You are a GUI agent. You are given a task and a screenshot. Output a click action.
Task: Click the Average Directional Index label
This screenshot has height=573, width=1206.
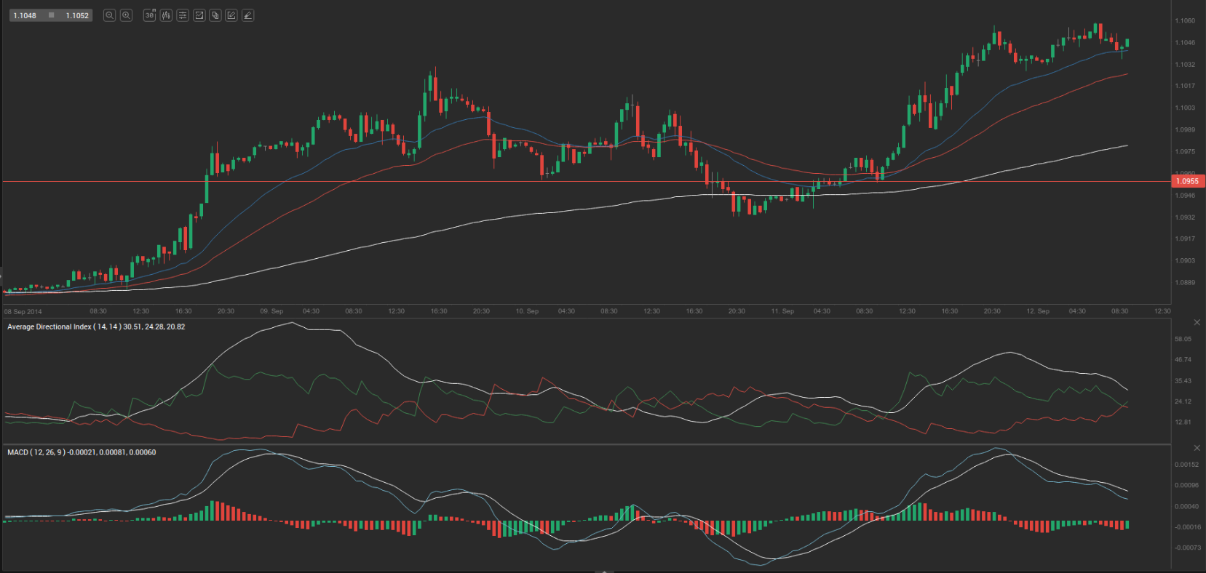(49, 327)
